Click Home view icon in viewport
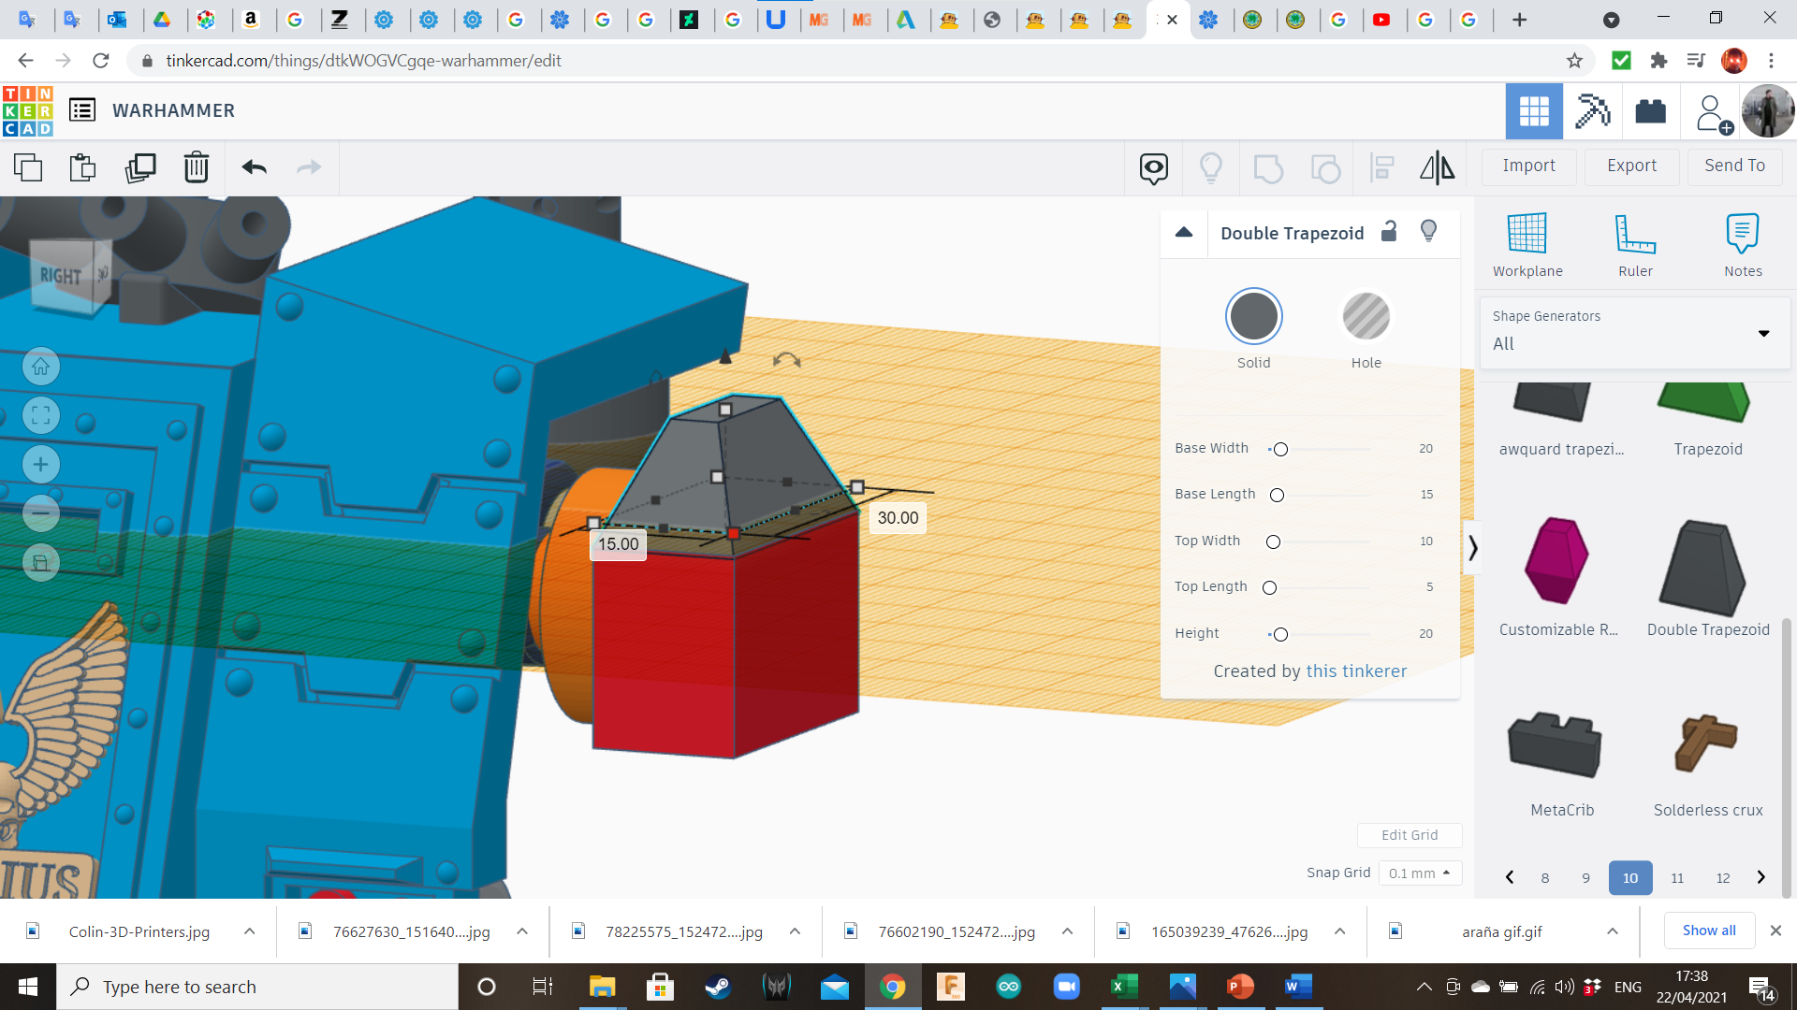 tap(41, 367)
